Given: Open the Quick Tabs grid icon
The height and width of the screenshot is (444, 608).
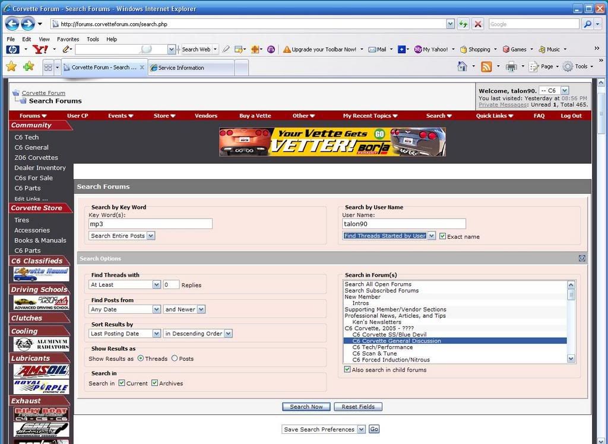Looking at the screenshot, I should point(48,67).
